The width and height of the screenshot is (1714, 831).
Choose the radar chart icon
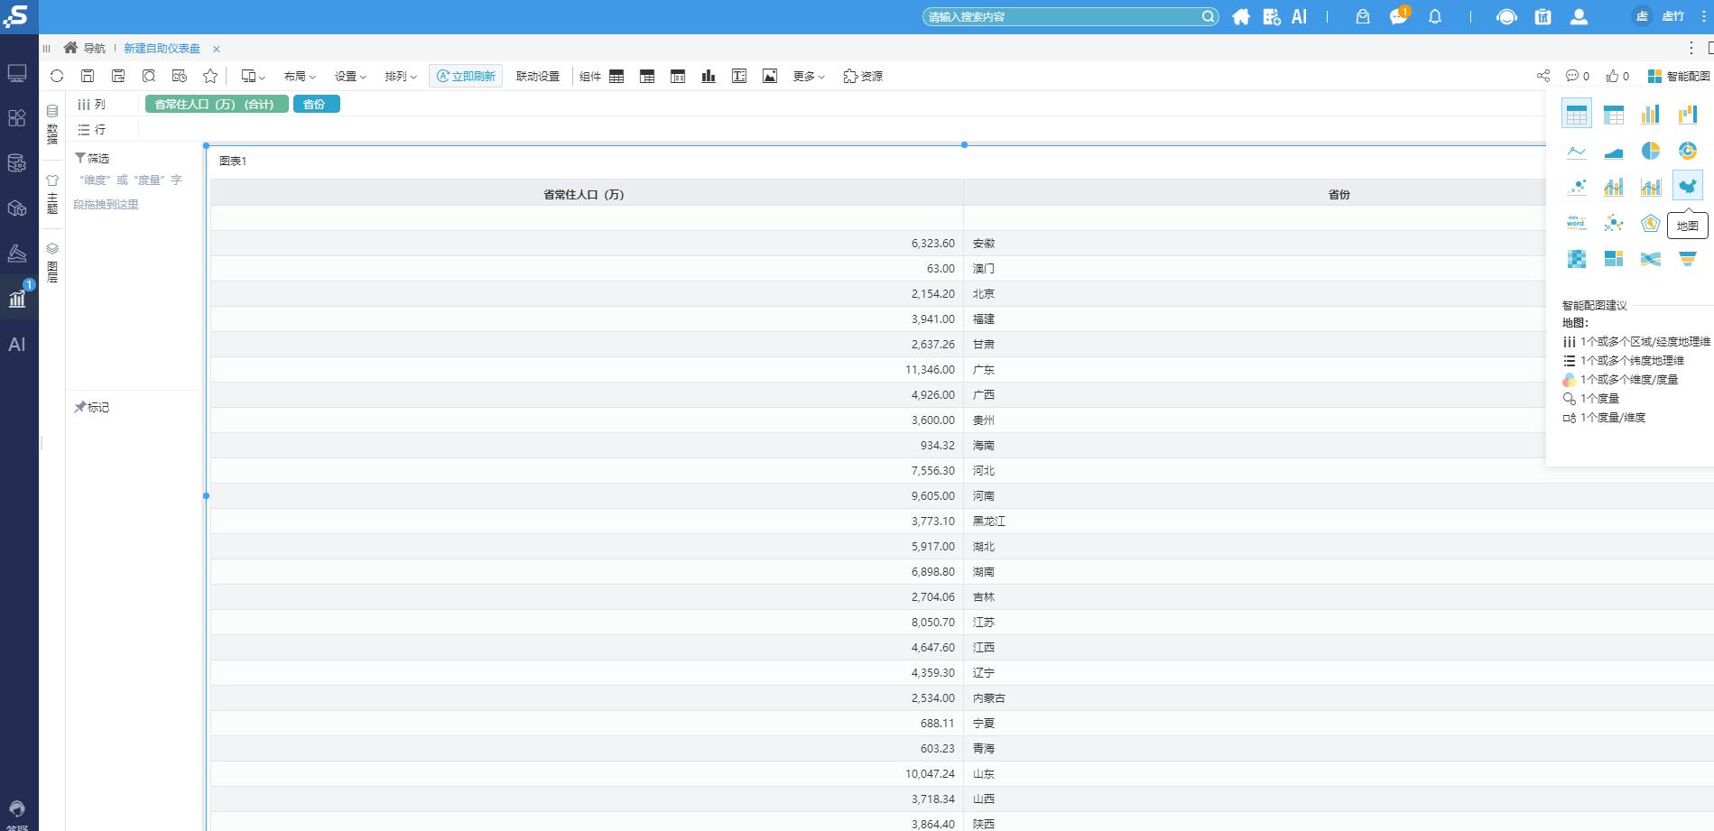pyautogui.click(x=1650, y=223)
